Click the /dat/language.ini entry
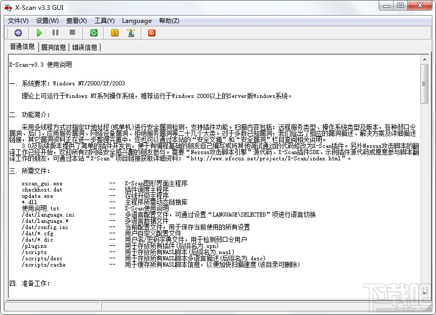Viewport: 436px width, 315px height. tap(48, 215)
